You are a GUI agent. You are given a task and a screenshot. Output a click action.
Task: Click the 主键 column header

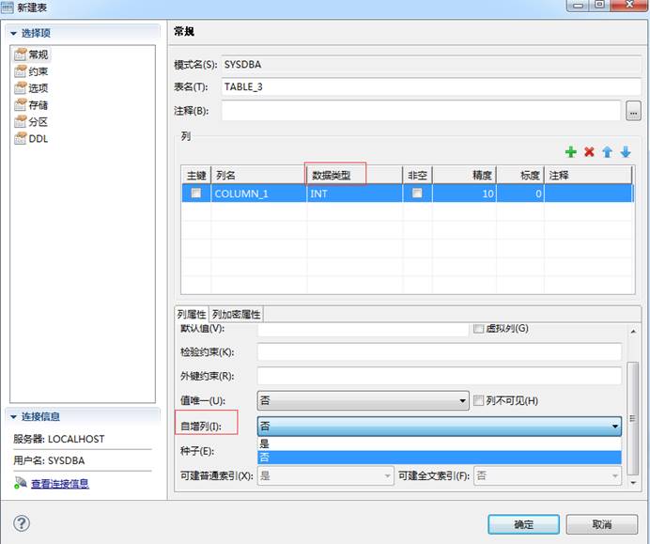pos(196,175)
